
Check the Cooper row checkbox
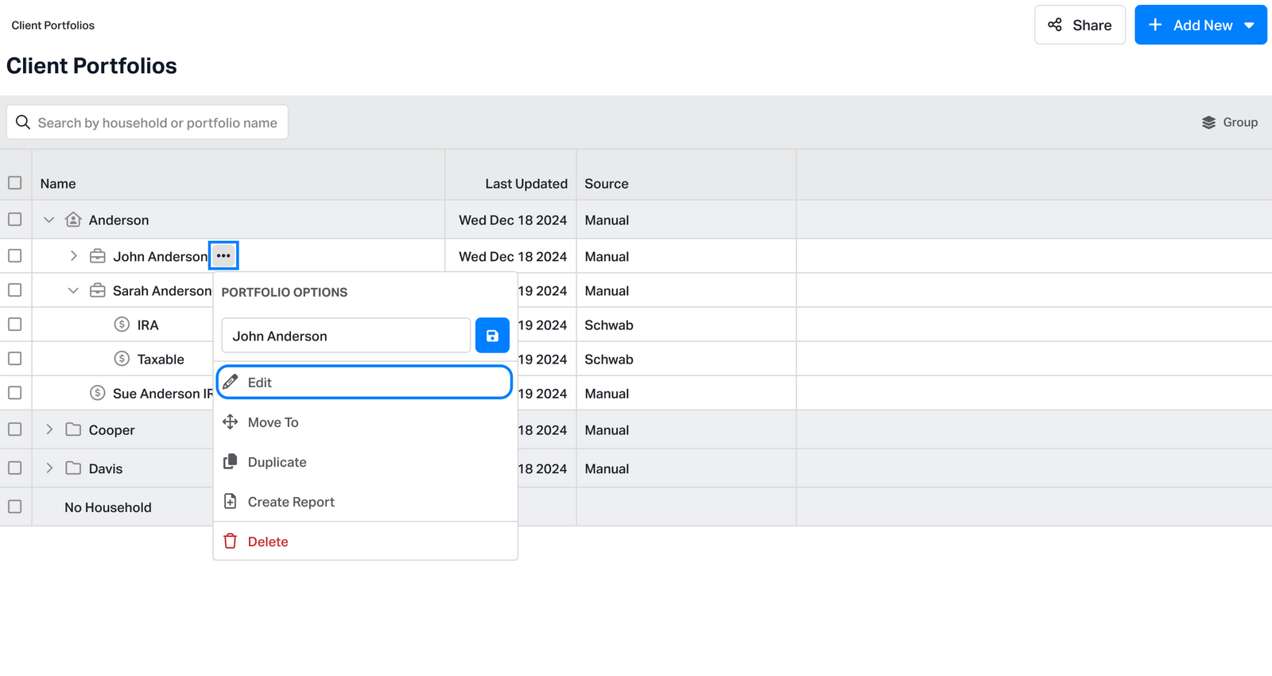15,429
